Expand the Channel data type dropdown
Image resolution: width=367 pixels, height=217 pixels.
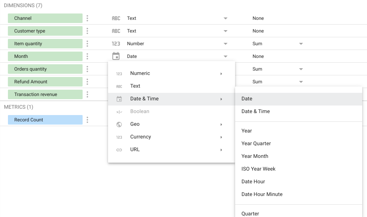[225, 18]
